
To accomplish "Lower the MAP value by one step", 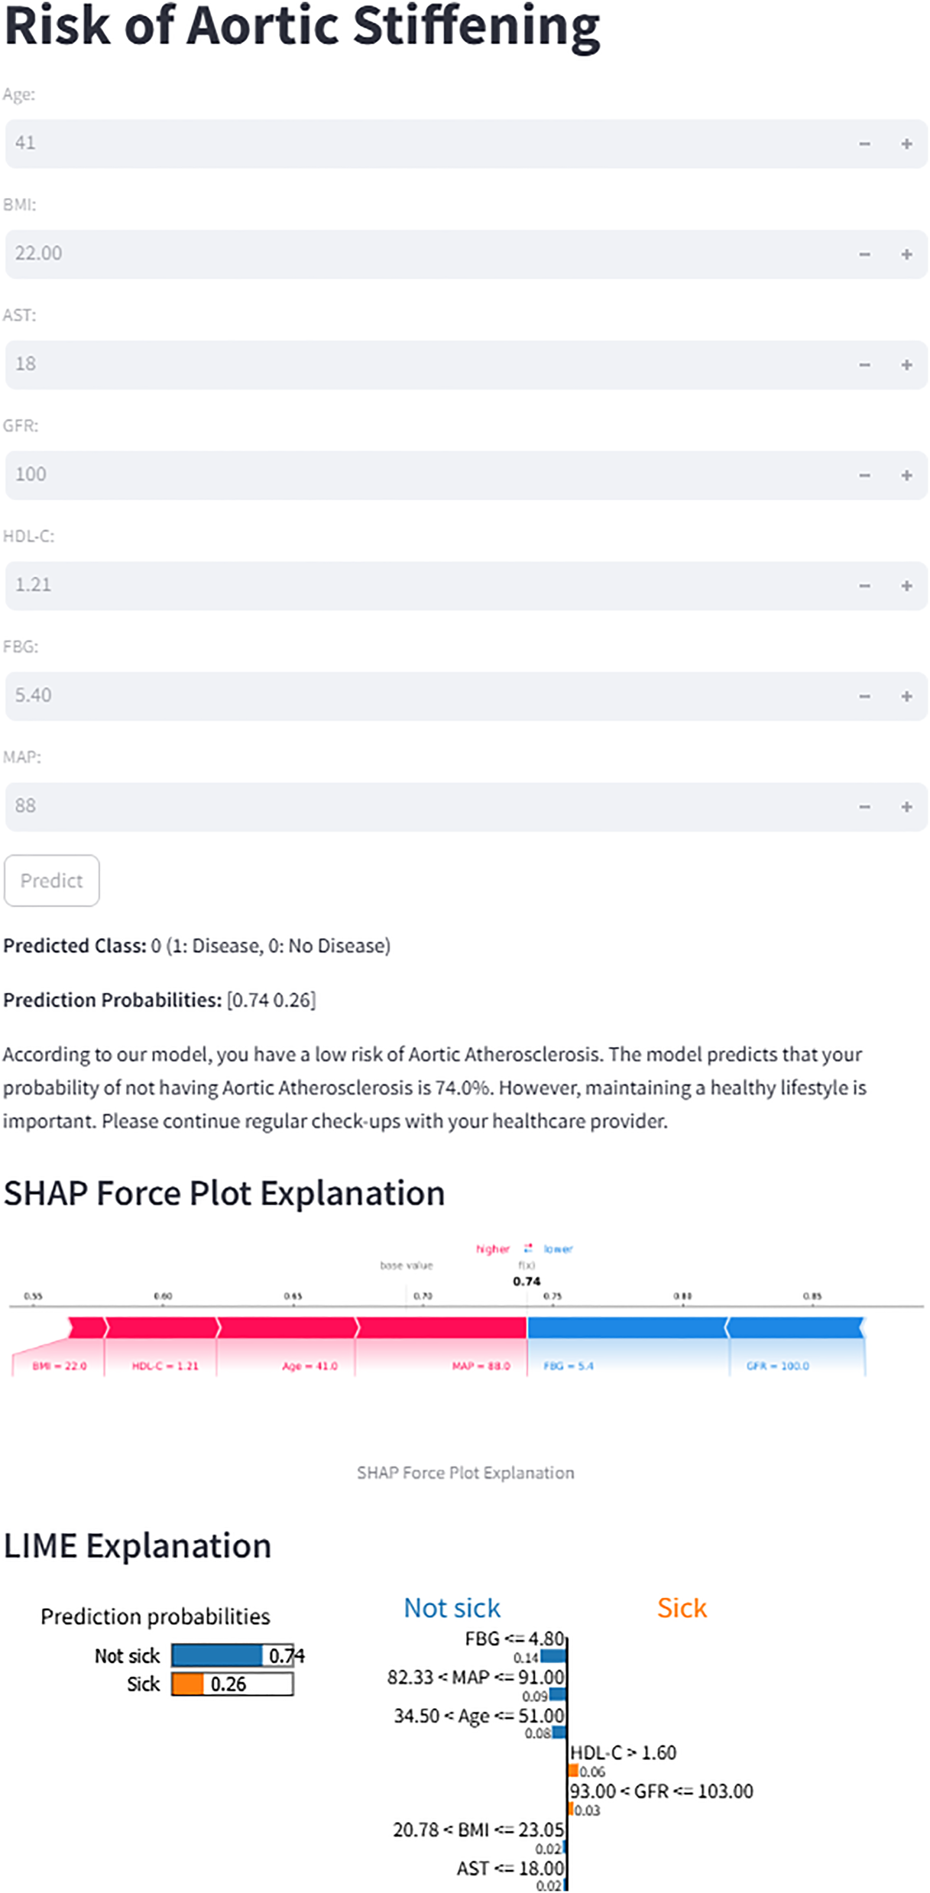I will [x=864, y=807].
